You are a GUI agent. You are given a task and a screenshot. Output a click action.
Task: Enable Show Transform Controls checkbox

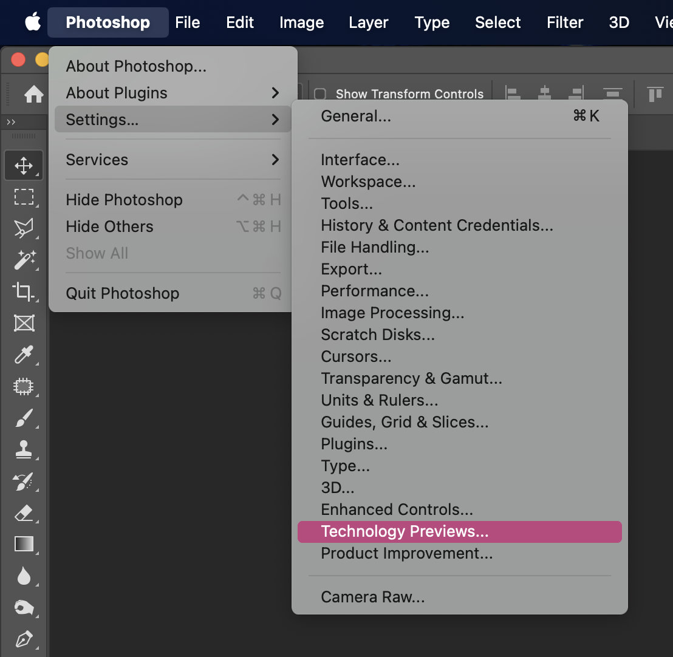[x=319, y=94]
